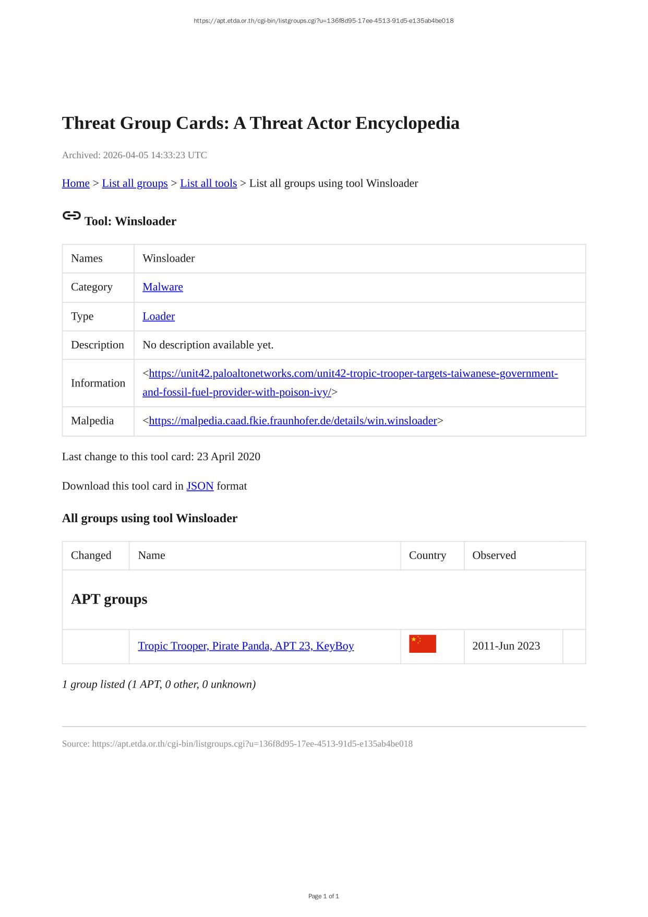Go to the Home breadcrumb link
Image resolution: width=648 pixels, height=917 pixels.
pyautogui.click(x=76, y=183)
